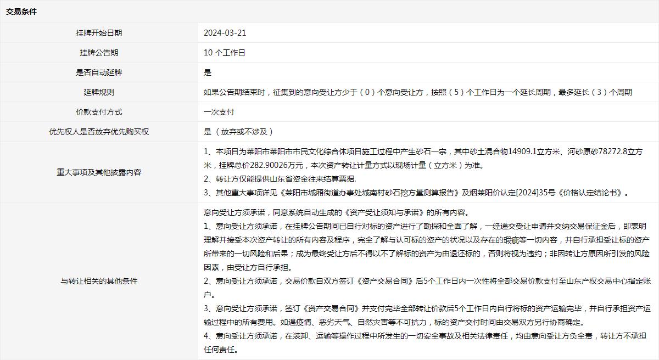Click the 是（放弃或不涉及）value
The image size is (659, 360).
click(238, 132)
